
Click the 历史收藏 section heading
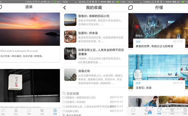tap(73, 93)
